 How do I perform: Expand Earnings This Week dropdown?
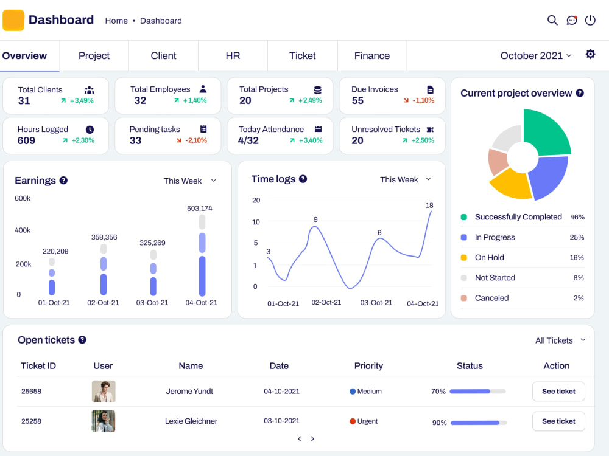[x=190, y=181]
